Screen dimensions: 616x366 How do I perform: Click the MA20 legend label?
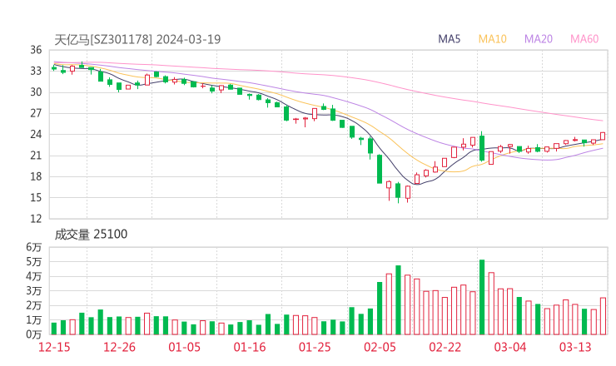pos(539,39)
